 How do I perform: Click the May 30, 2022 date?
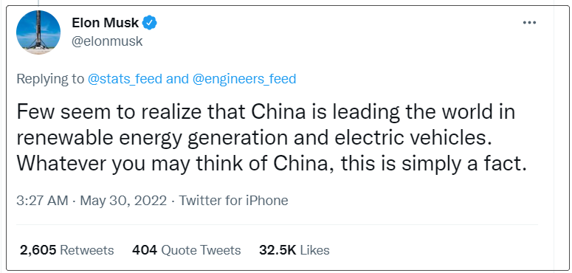point(123,201)
